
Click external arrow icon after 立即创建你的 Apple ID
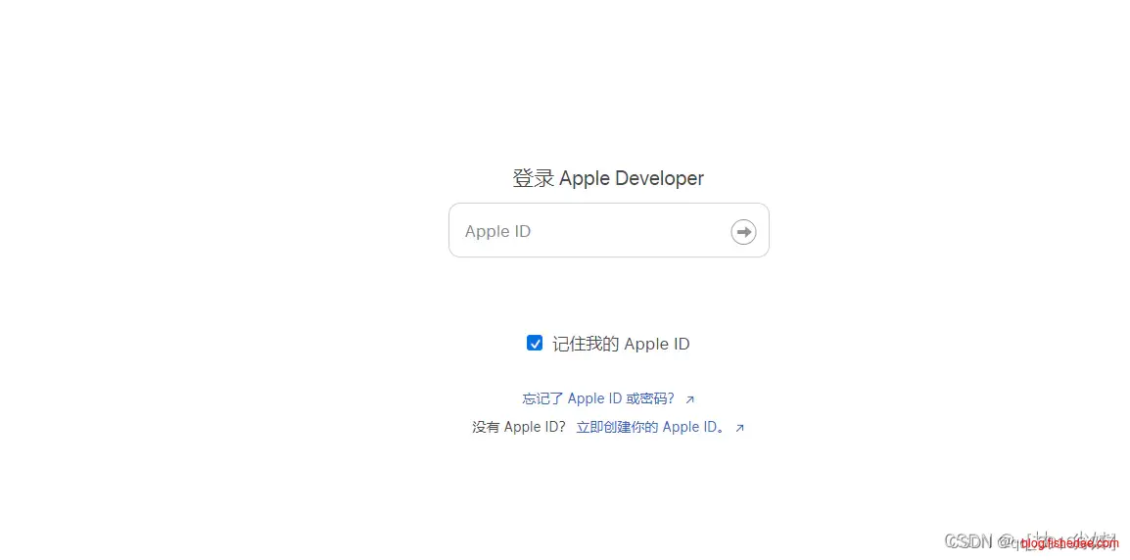click(x=740, y=428)
